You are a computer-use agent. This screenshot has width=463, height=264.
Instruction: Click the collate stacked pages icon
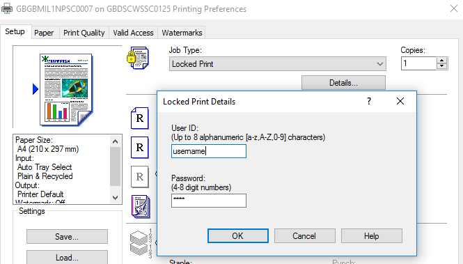[141, 244]
